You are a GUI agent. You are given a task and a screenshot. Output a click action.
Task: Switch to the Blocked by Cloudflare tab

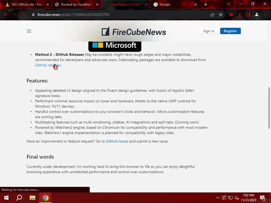coord(76,4)
